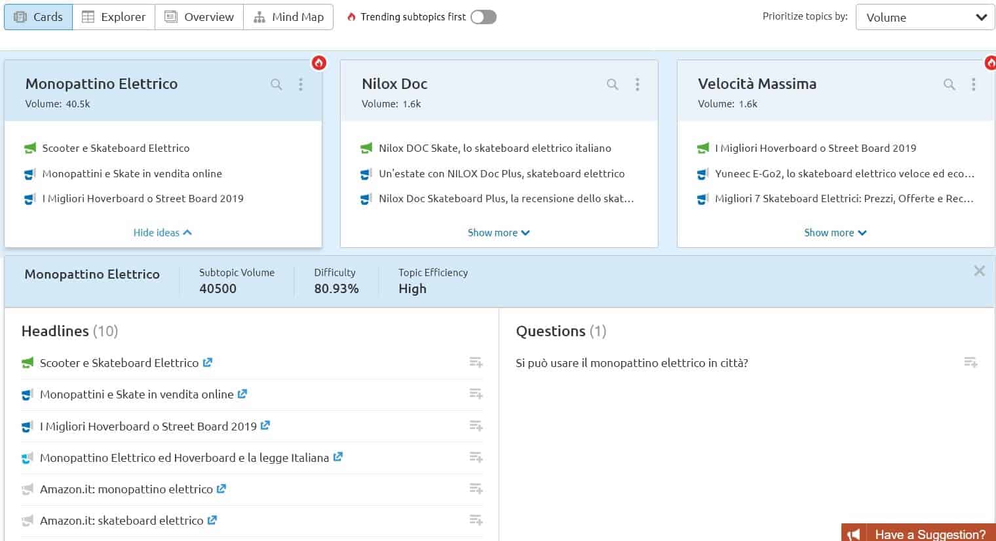Click Un'estate con NILOX Doc Plus headline
This screenshot has height=541, width=996.
501,174
